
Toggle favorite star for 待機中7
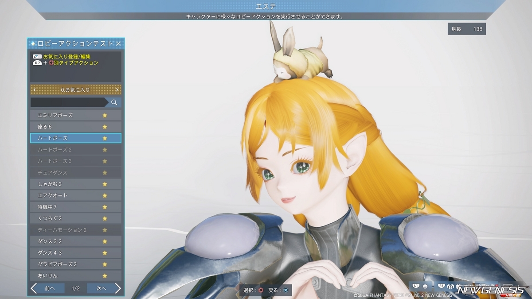(x=105, y=207)
